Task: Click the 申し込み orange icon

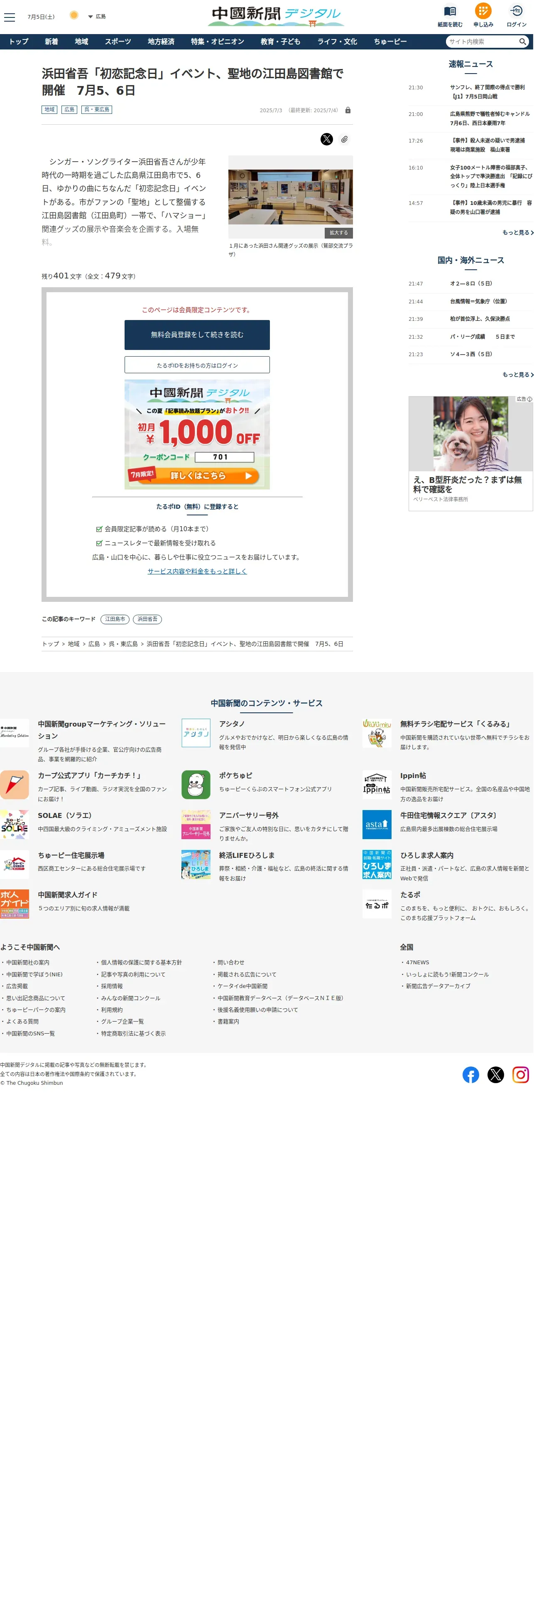Action: pos(483,10)
